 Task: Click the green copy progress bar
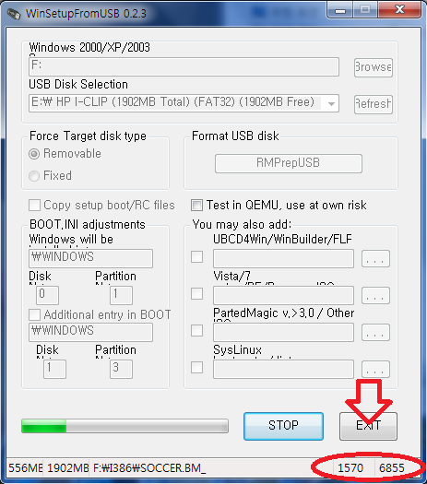pyautogui.click(x=125, y=426)
